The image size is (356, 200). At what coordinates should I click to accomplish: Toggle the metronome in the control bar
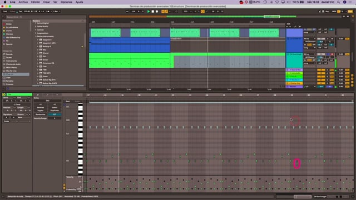tap(48, 11)
